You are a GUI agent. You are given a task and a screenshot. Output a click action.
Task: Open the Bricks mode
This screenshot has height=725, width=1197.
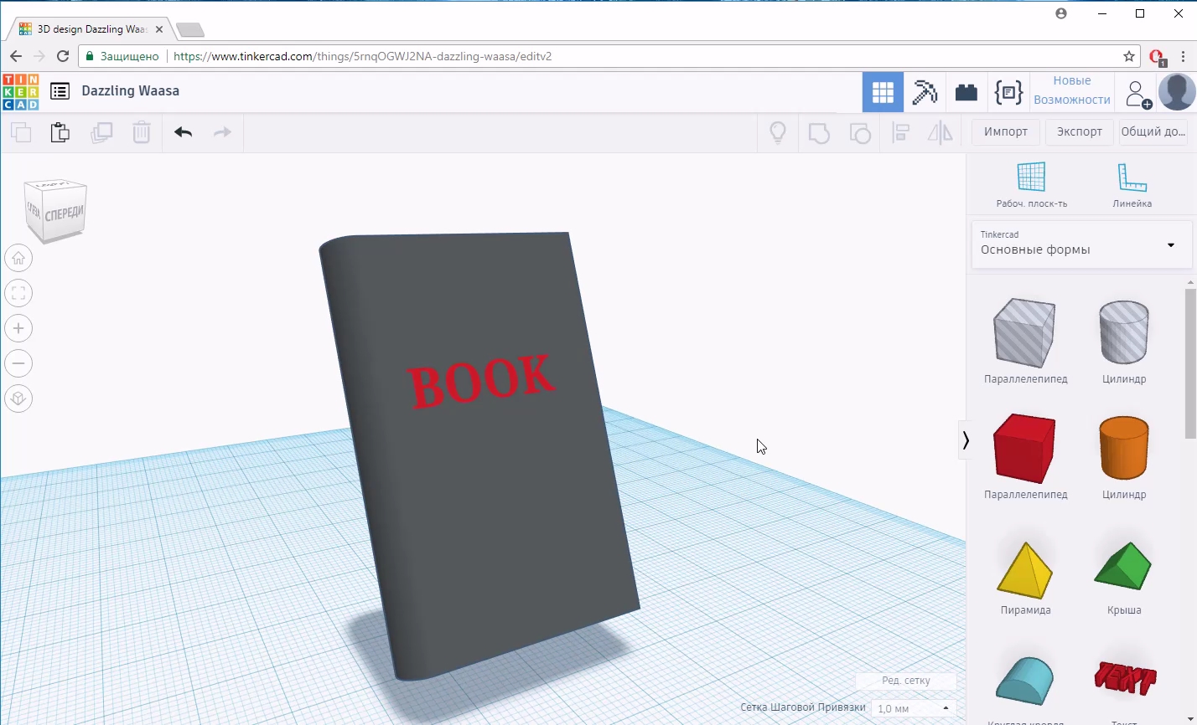point(966,92)
